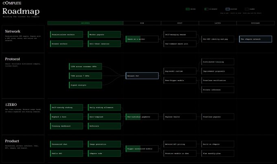Click the Trustless verification card

pyautogui.click(x=218, y=80)
